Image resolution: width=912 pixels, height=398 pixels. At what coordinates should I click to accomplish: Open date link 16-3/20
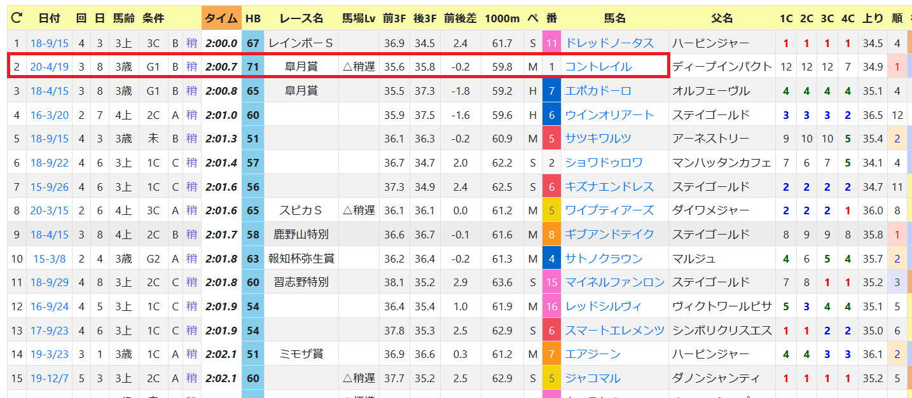point(49,115)
